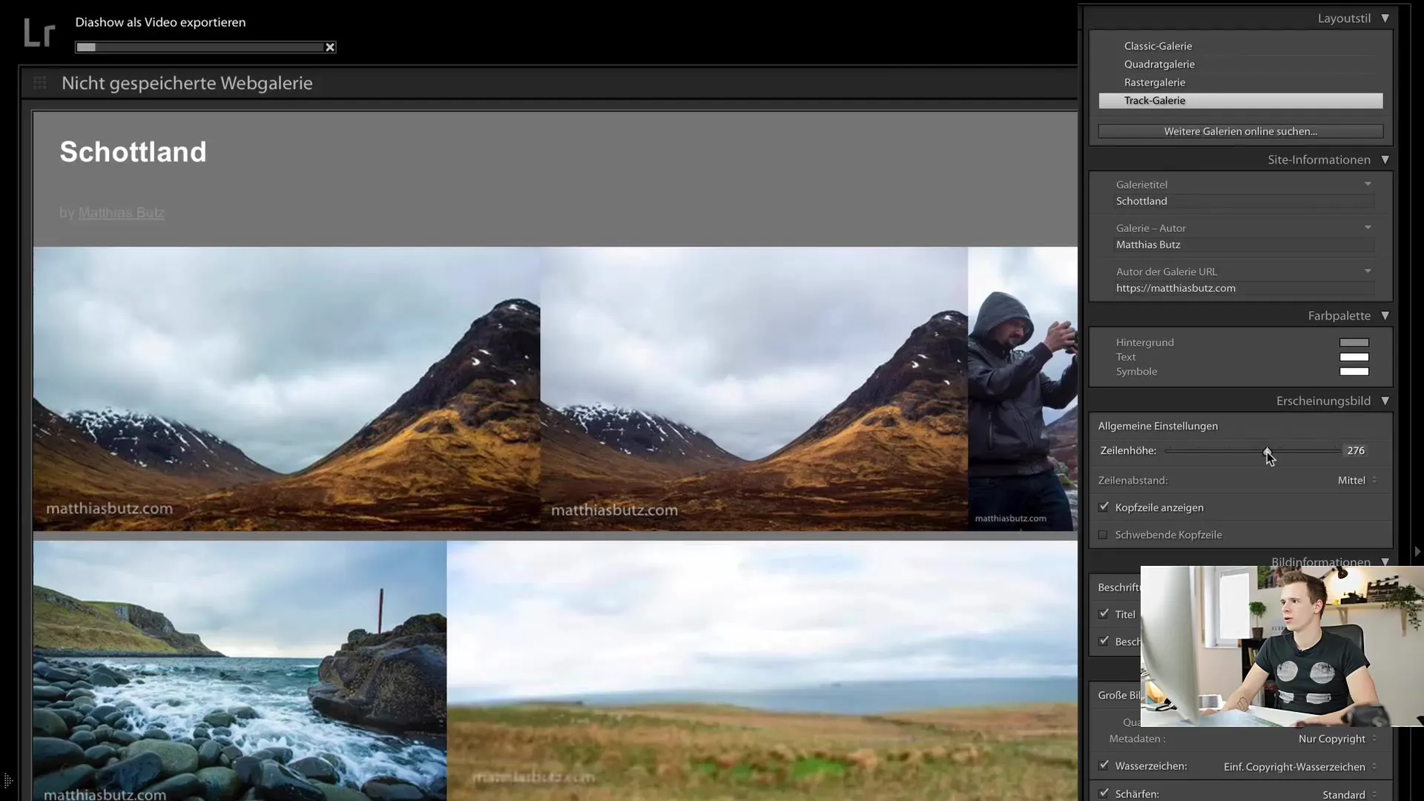The width and height of the screenshot is (1424, 801).
Task: Collapse the Site-Informationen panel
Action: 1385,160
